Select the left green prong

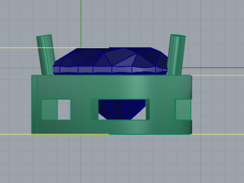coord(46,54)
